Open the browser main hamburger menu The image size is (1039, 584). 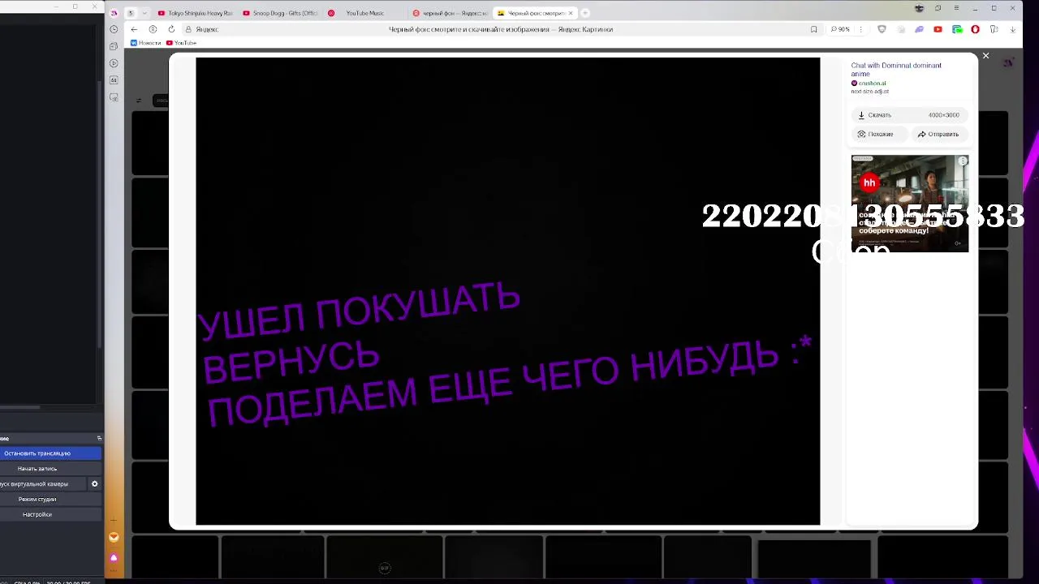click(956, 8)
